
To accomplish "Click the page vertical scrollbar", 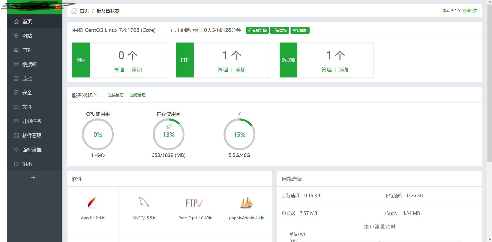I will click(x=490, y=84).
